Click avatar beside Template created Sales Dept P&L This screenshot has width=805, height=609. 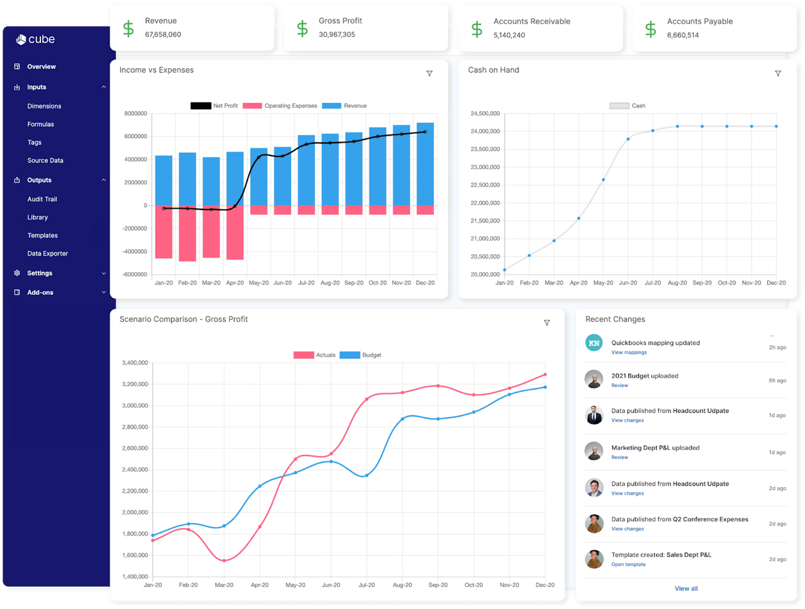[593, 559]
